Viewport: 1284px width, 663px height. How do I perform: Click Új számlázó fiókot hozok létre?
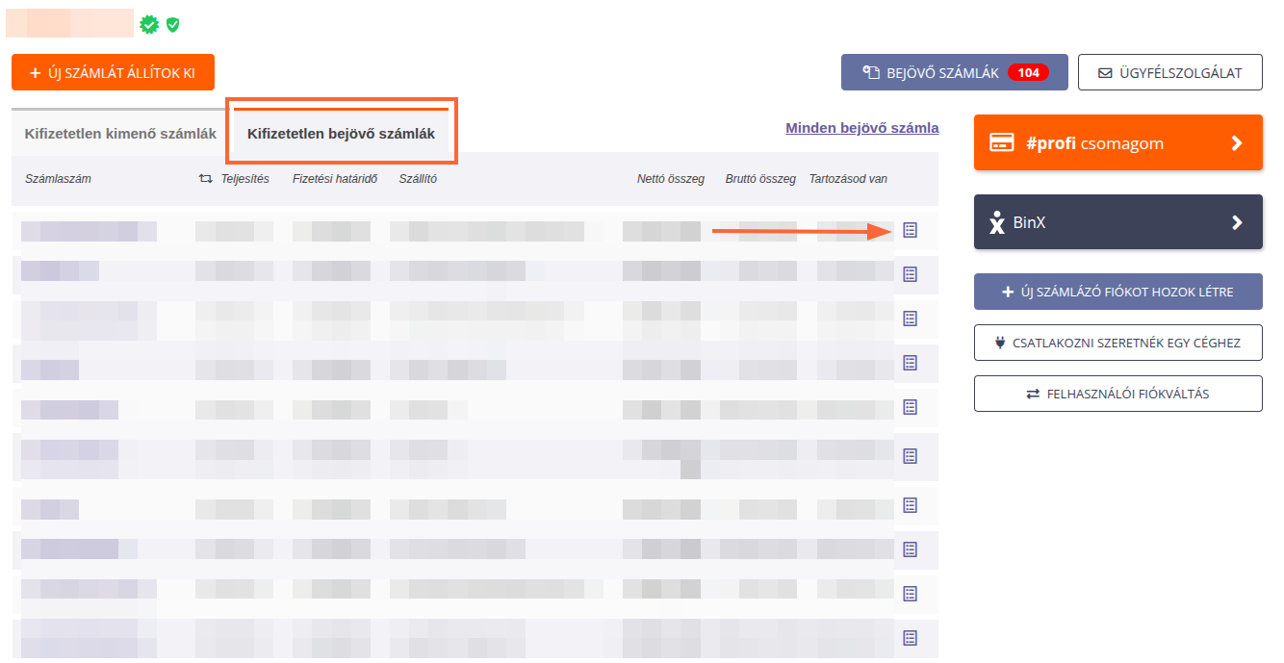1117,292
